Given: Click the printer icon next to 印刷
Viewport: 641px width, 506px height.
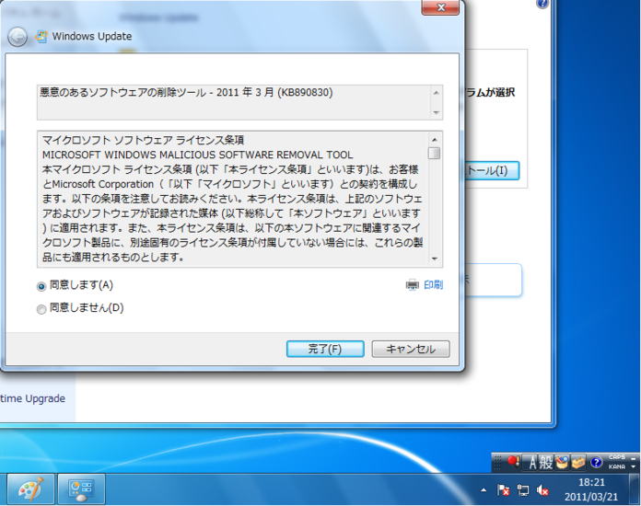Looking at the screenshot, I should point(413,284).
